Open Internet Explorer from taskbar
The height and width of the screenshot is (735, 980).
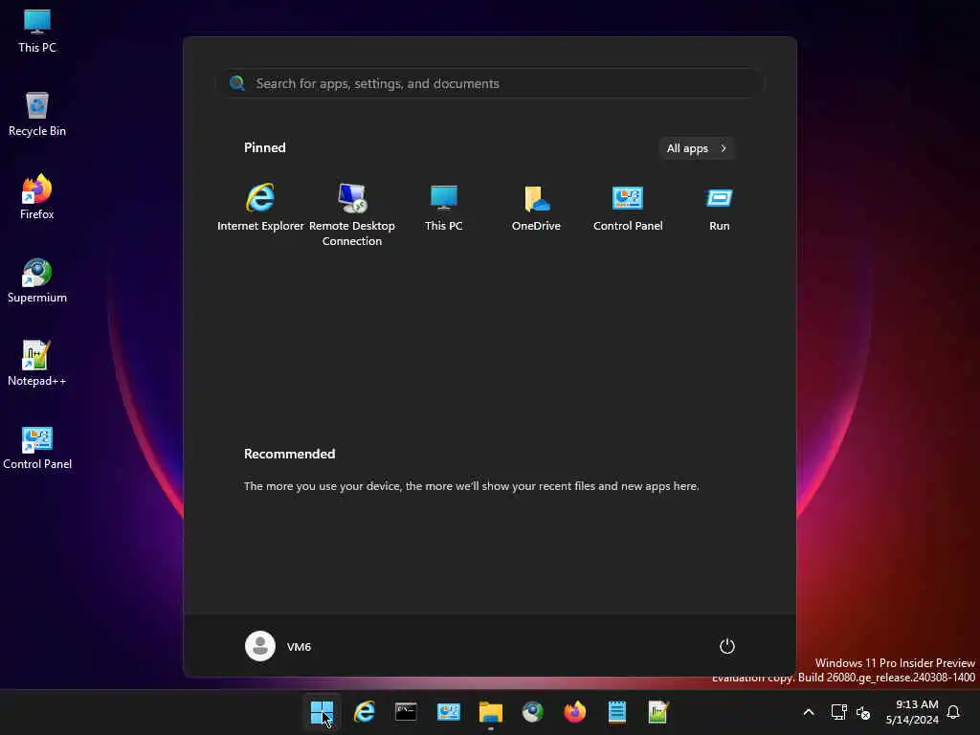pos(365,711)
